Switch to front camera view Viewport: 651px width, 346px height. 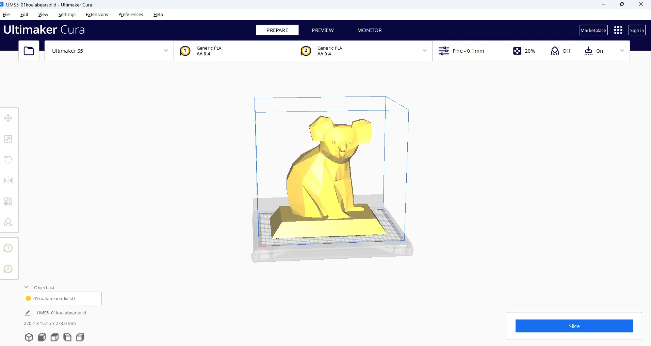click(x=42, y=337)
